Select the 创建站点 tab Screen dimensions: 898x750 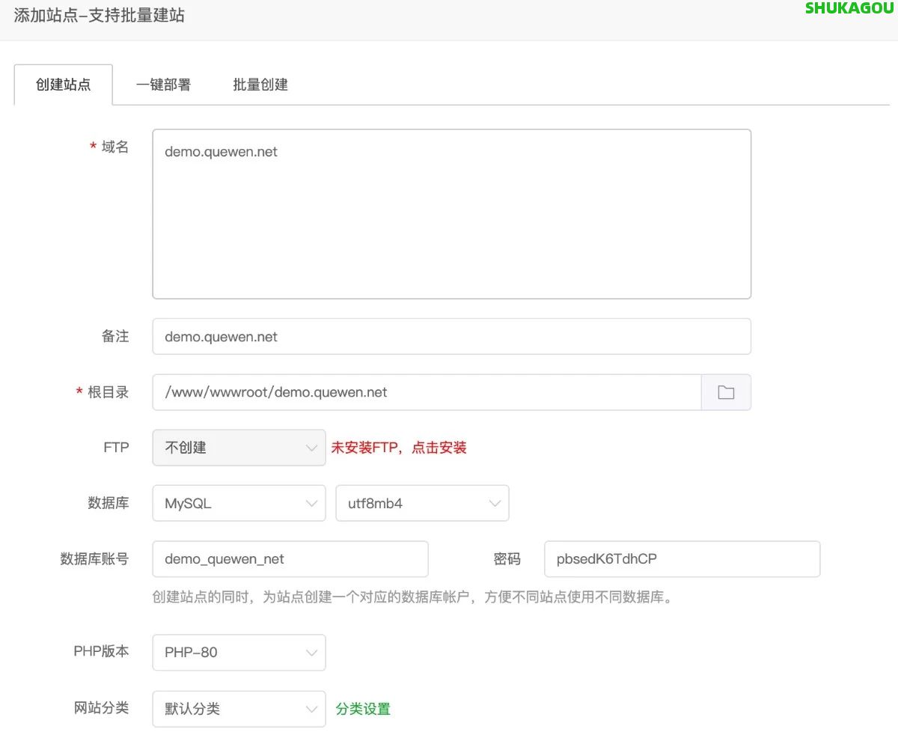(x=63, y=85)
